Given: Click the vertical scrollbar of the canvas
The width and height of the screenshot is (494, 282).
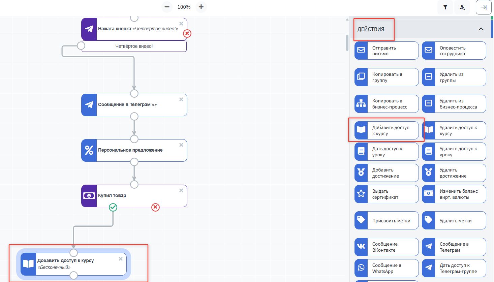Looking at the screenshot, I should (x=347, y=42).
